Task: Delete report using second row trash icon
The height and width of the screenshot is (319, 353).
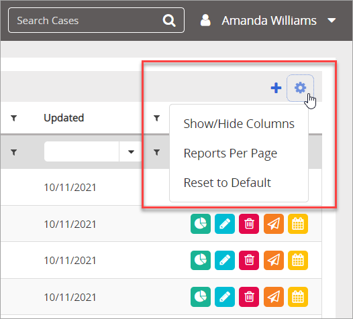Action: (249, 224)
